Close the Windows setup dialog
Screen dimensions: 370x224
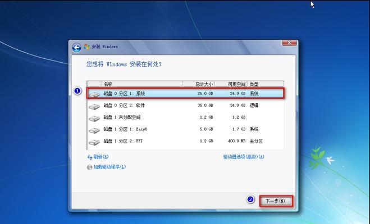289,43
